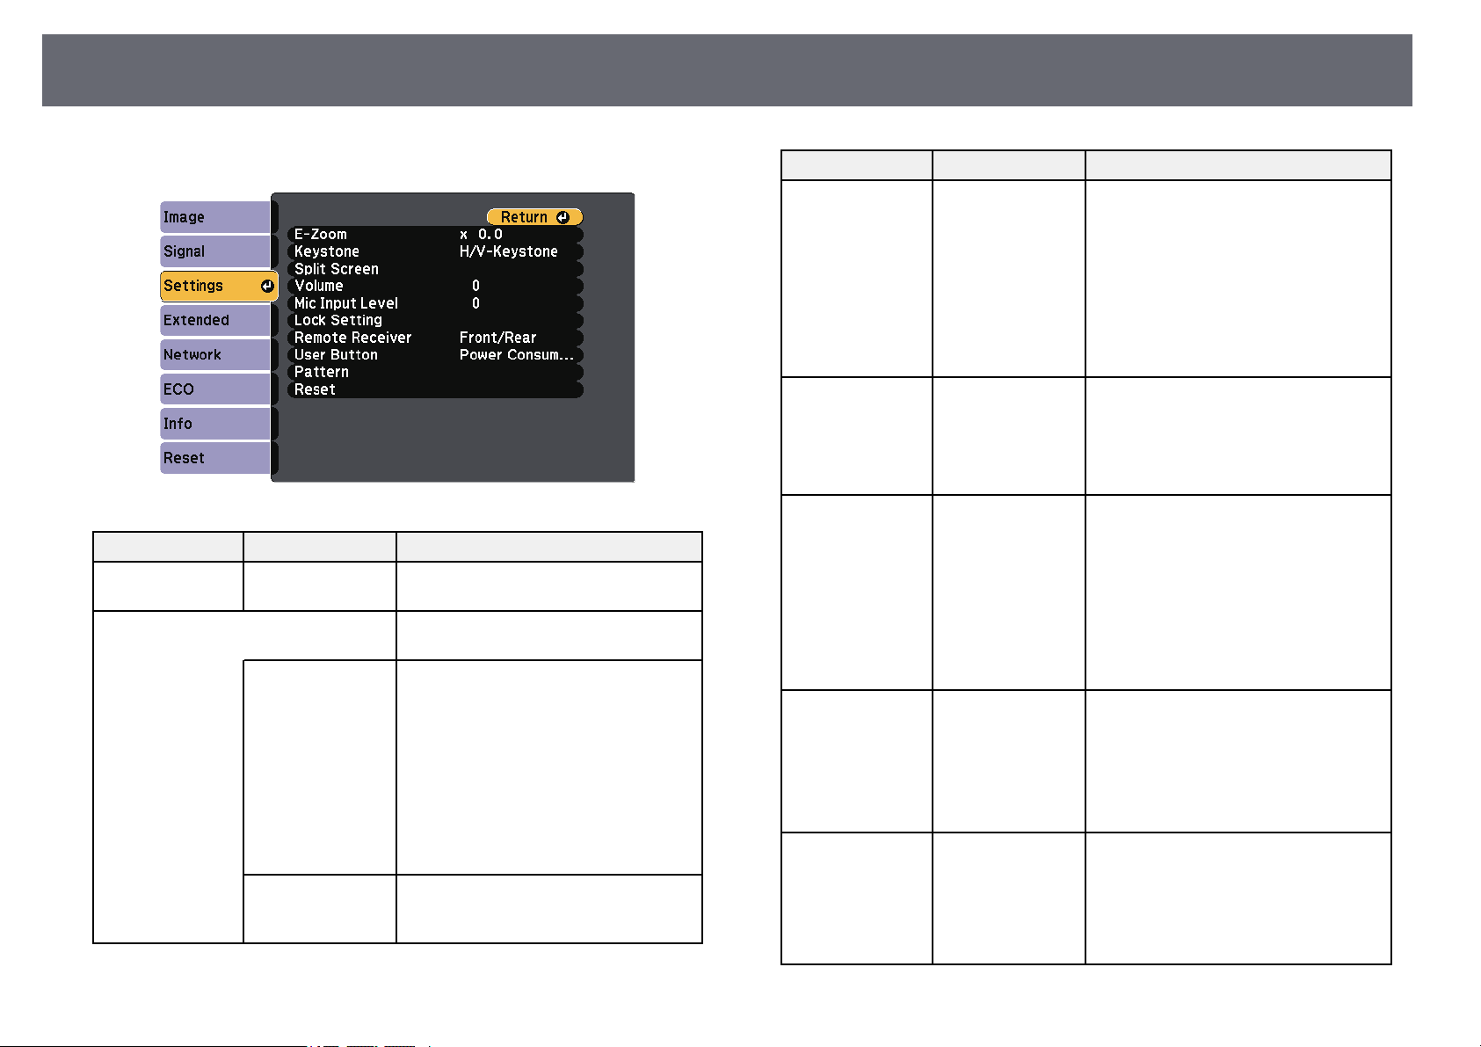
Task: Select the highlighted Settings menu tab
Action: point(219,286)
